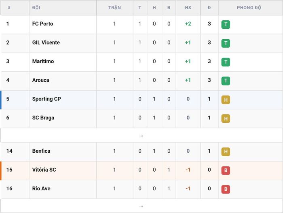283x213 pixels.
Task: Select the Vitória SC team name
Action: tap(44, 170)
